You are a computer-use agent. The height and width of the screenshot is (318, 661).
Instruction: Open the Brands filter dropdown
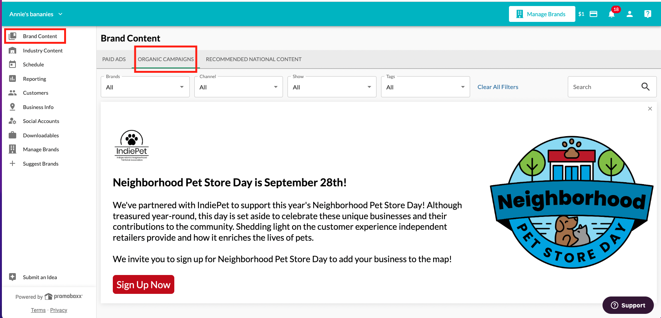(145, 87)
